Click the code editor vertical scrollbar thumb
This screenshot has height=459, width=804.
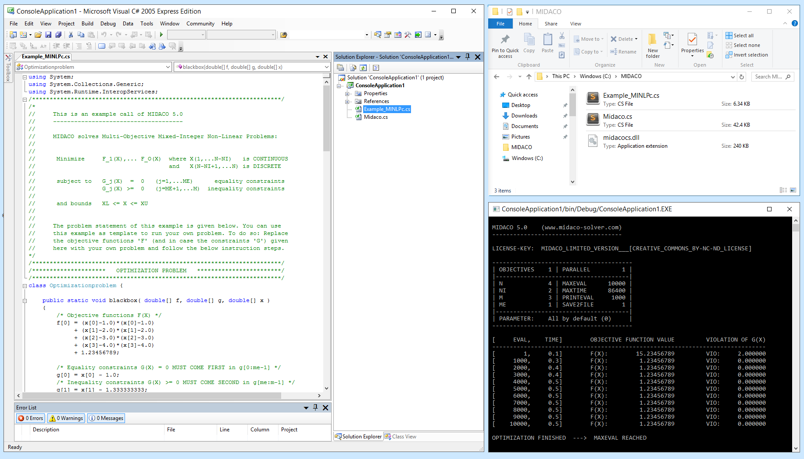[x=326, y=118]
